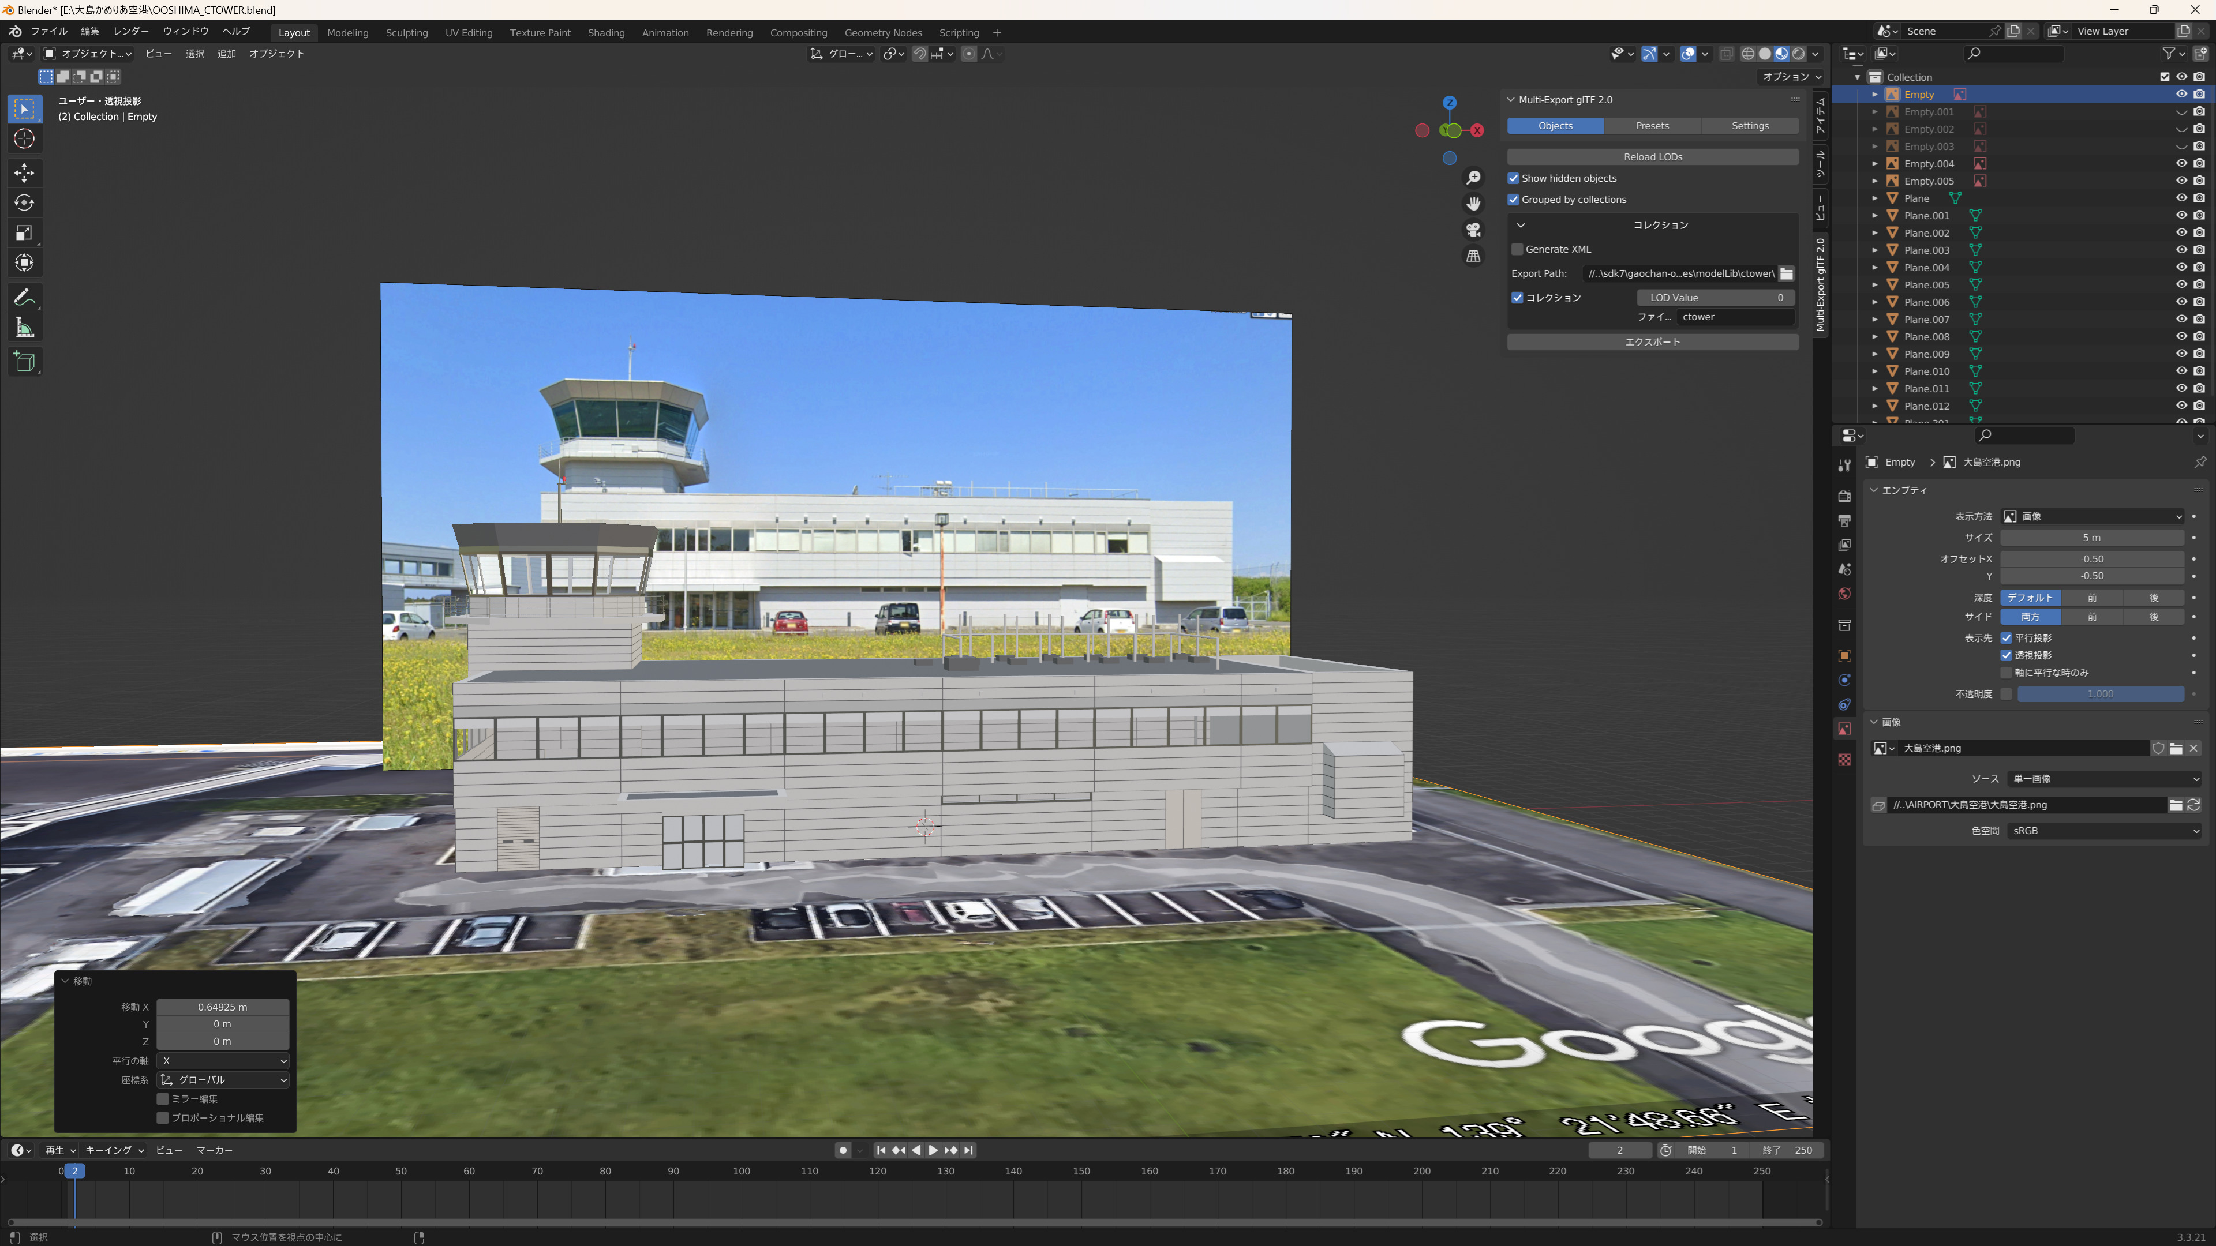Activate the Select Box tool
Viewport: 2216px width, 1246px height.
coord(24,109)
